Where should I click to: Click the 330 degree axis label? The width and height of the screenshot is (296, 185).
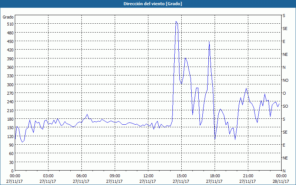[10, 76]
